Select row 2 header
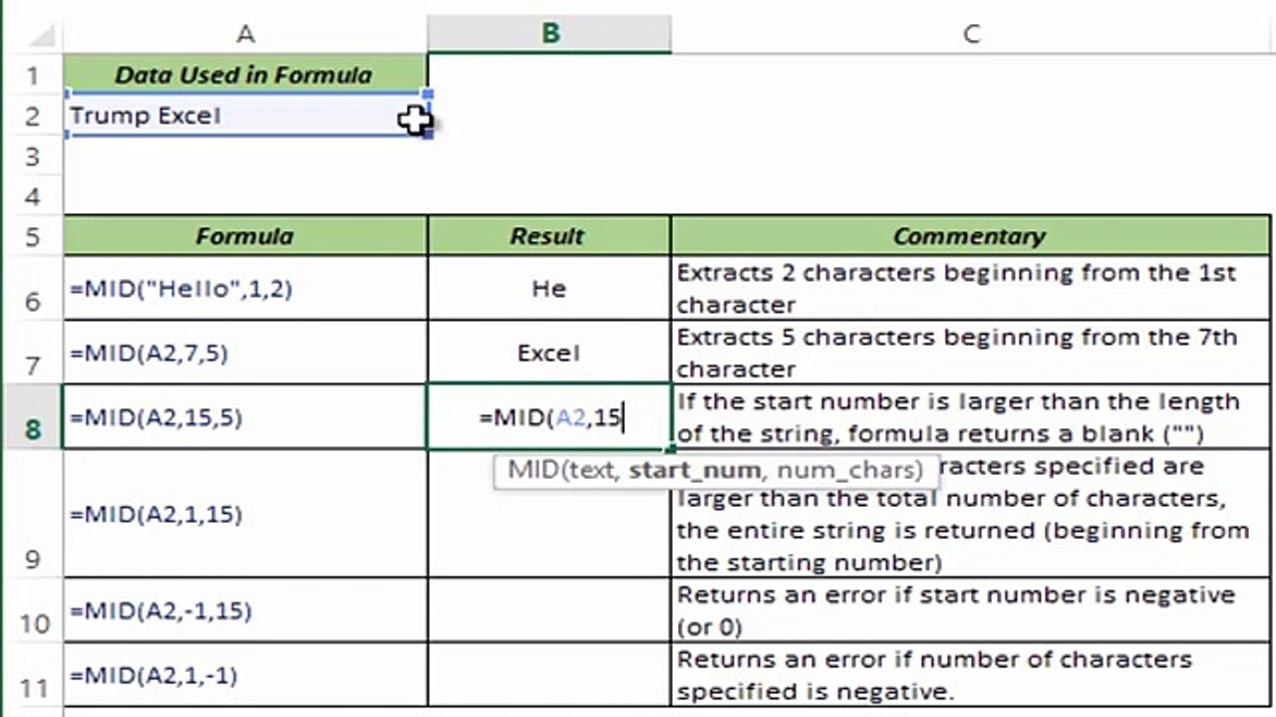 click(x=32, y=116)
